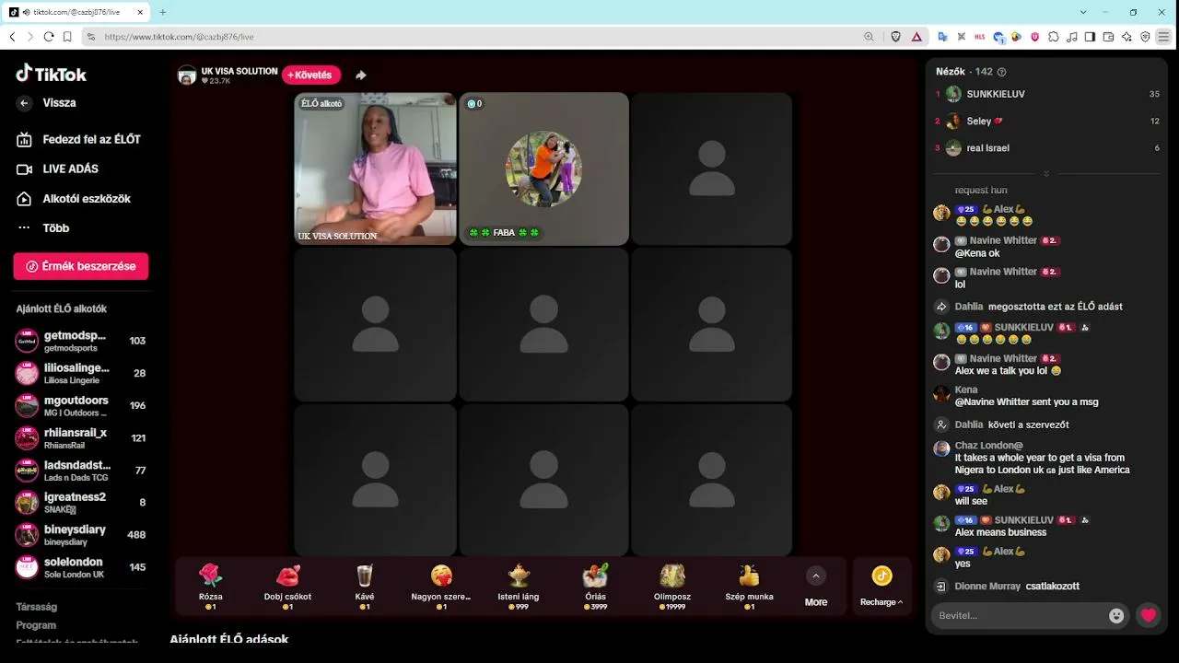This screenshot has width=1179, height=663.
Task: Expand the top viewers list
Action: [x=1046, y=173]
